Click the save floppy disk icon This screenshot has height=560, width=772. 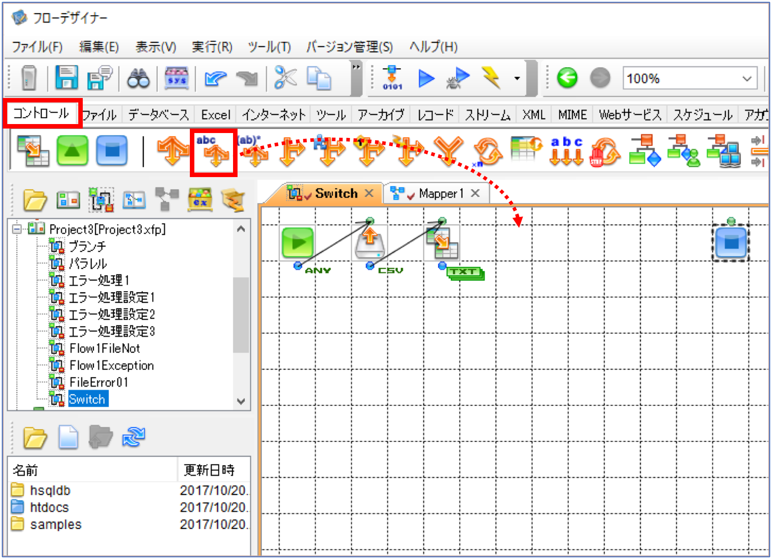(x=66, y=78)
